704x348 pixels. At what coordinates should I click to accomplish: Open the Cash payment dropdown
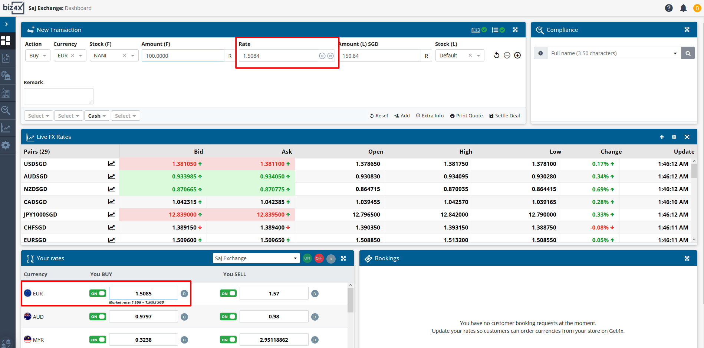[x=97, y=116]
